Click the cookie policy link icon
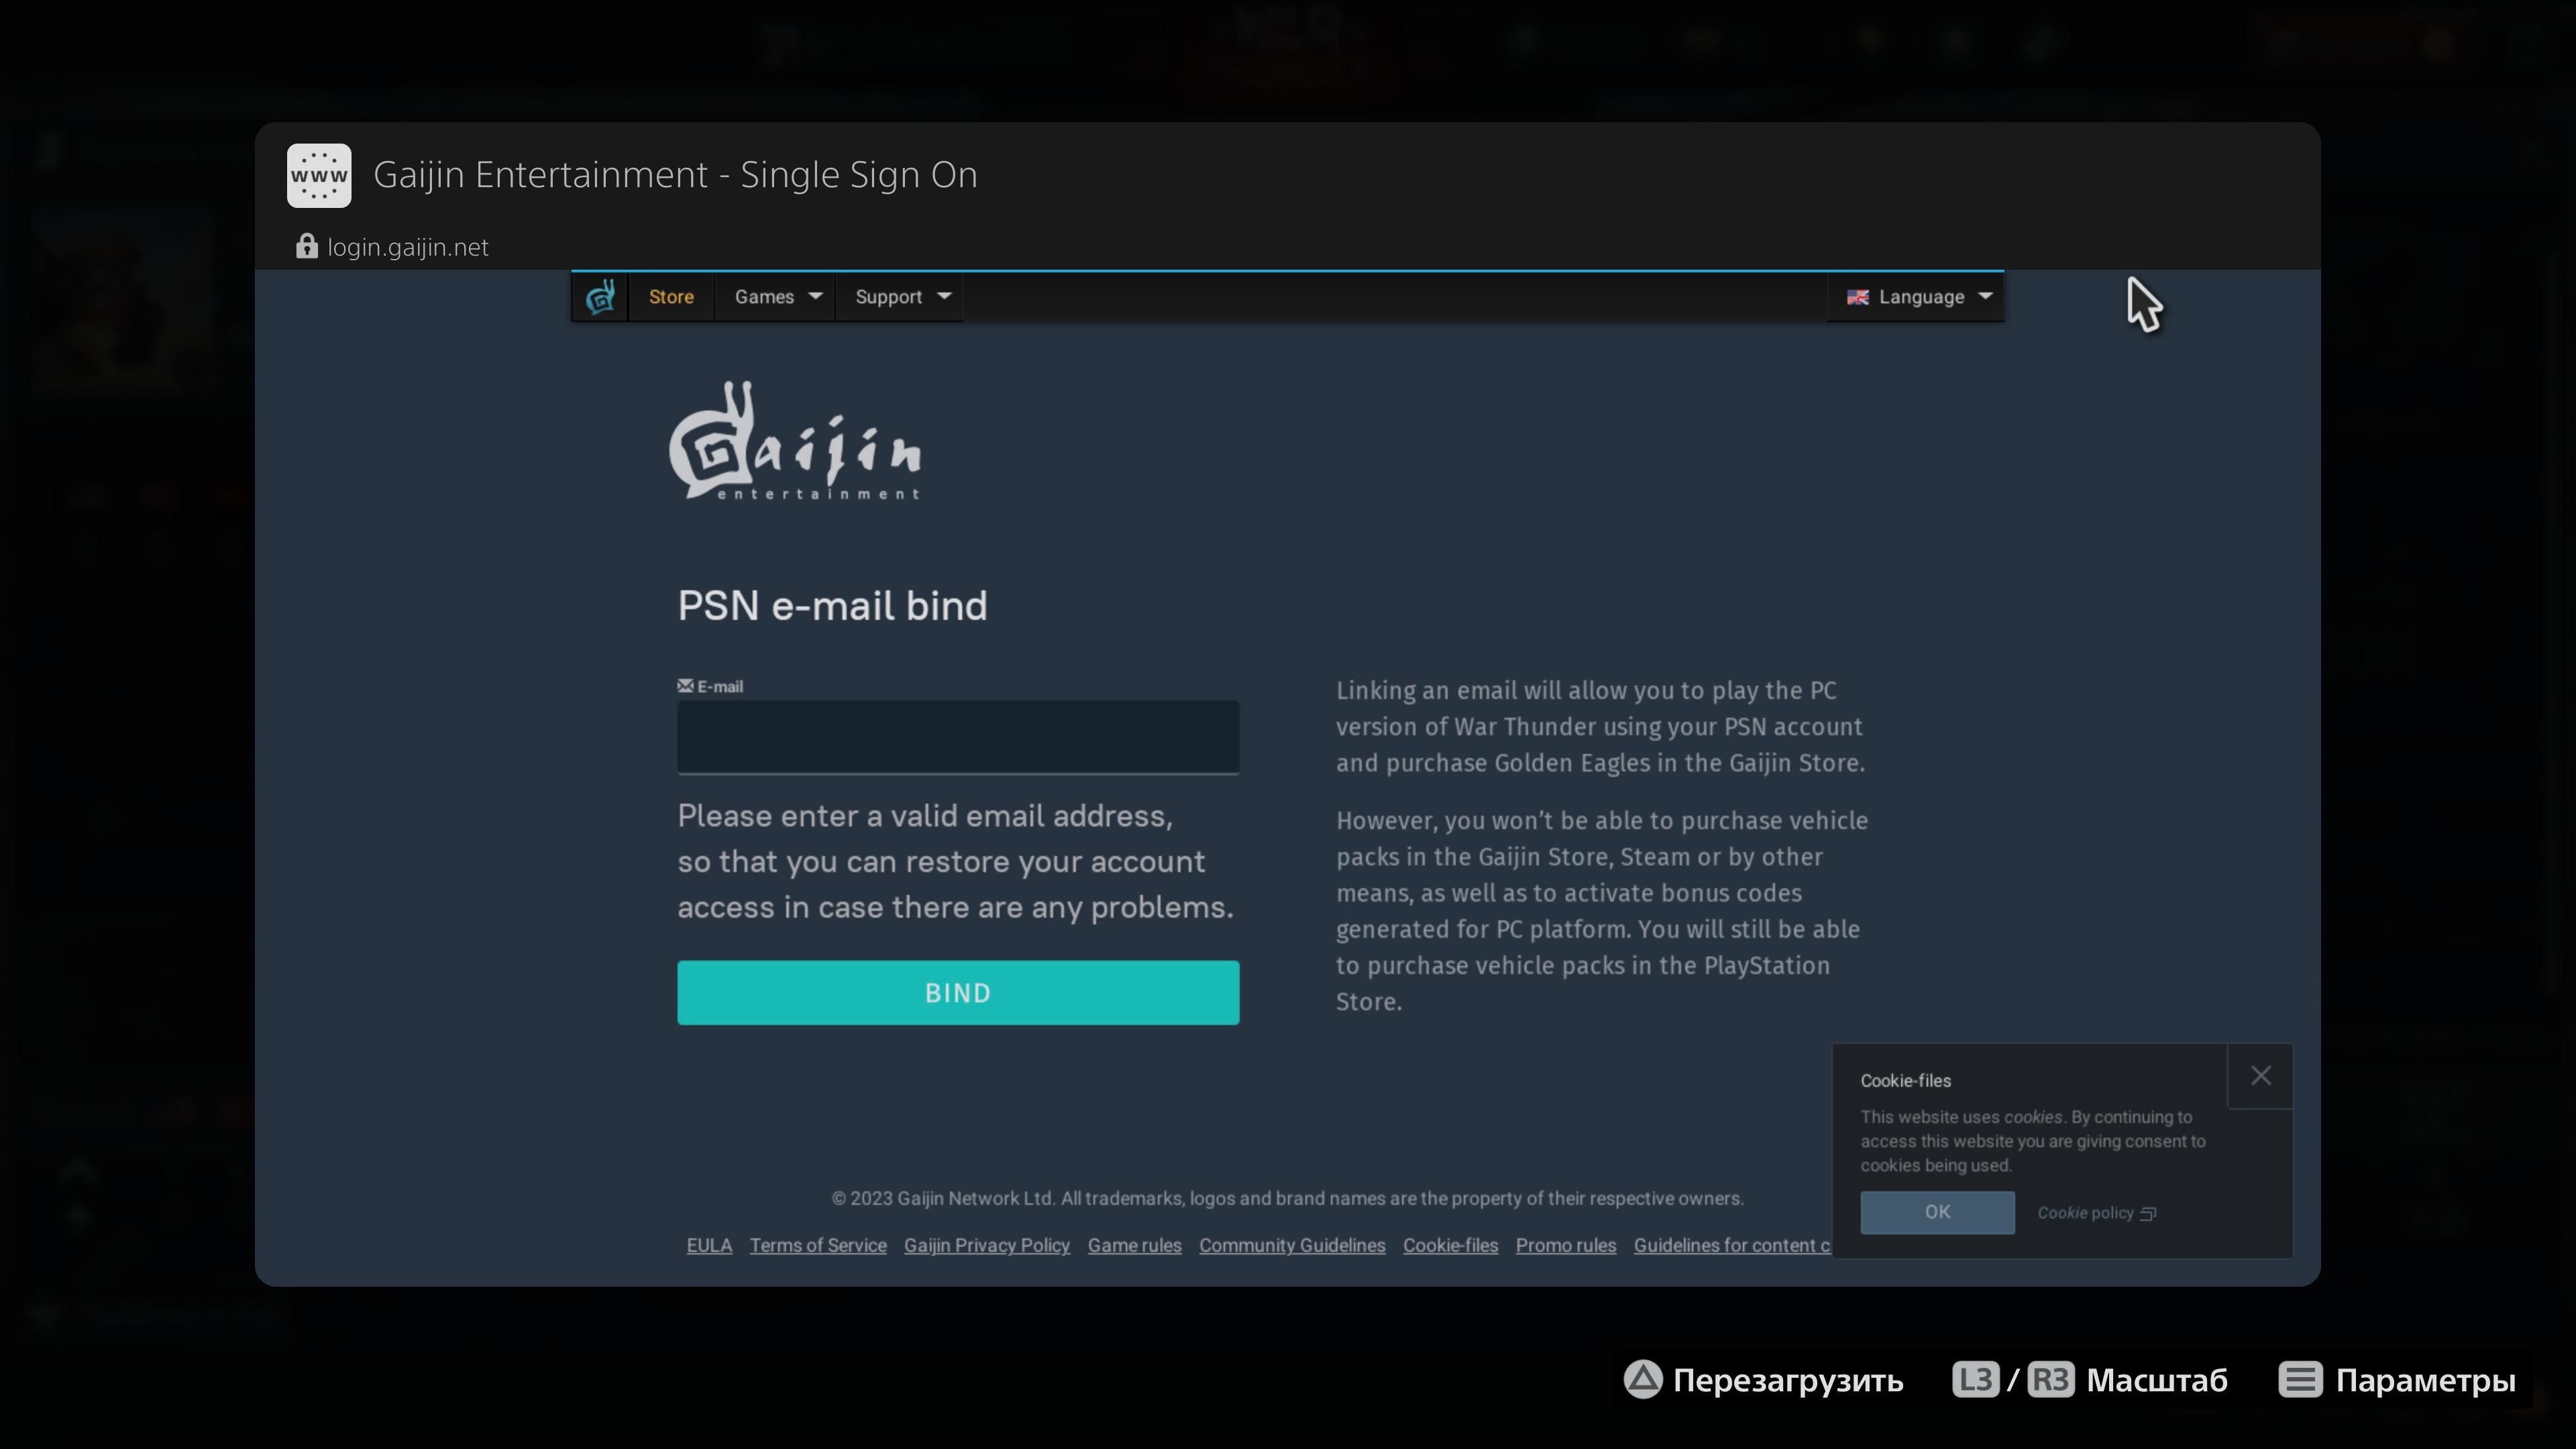 coord(2146,1212)
